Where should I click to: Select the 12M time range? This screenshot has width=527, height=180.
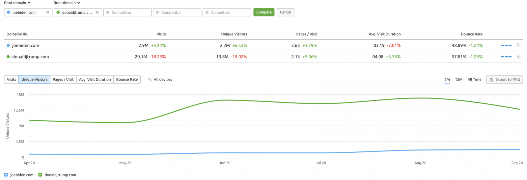pos(459,79)
